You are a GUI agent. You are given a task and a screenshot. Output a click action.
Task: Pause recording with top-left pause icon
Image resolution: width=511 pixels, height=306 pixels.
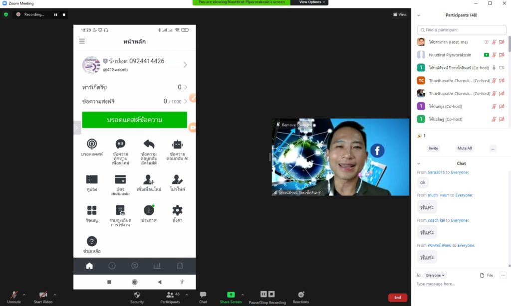(55, 14)
